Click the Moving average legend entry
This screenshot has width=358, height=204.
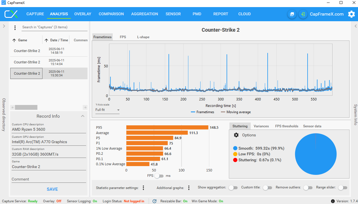pos(236,112)
